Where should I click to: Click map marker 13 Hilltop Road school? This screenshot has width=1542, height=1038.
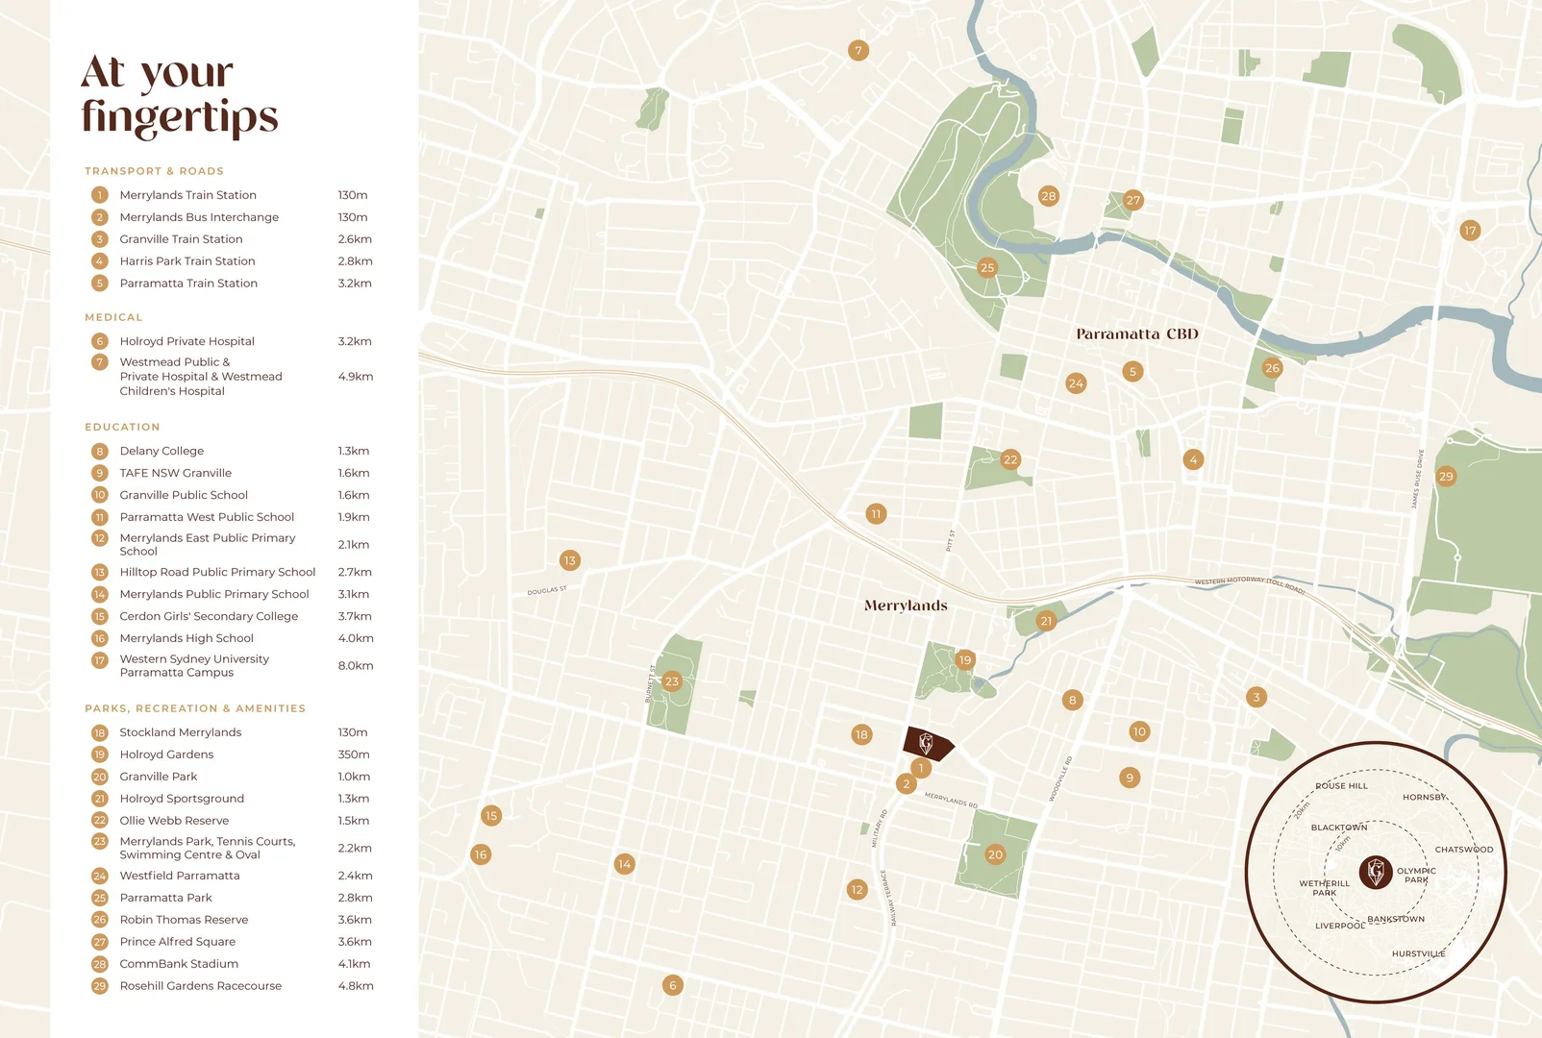tap(570, 560)
